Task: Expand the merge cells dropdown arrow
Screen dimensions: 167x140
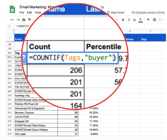Action: (x=165, y=20)
